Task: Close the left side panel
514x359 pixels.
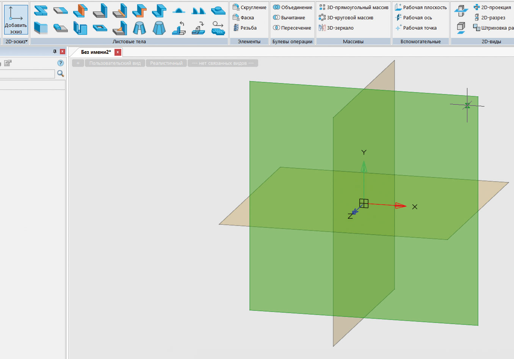Action: point(63,52)
